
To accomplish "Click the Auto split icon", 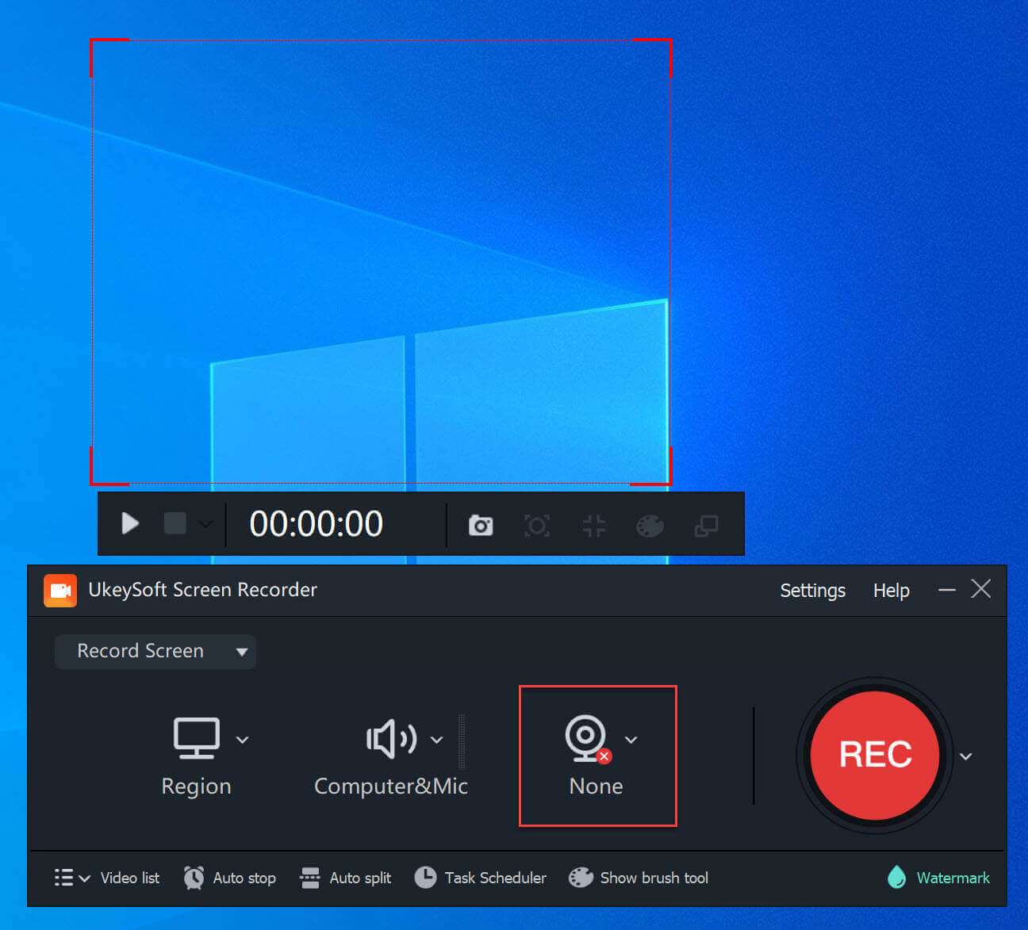I will [309, 878].
